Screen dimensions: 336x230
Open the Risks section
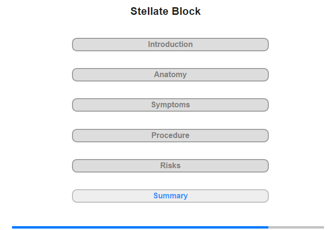[170, 166]
